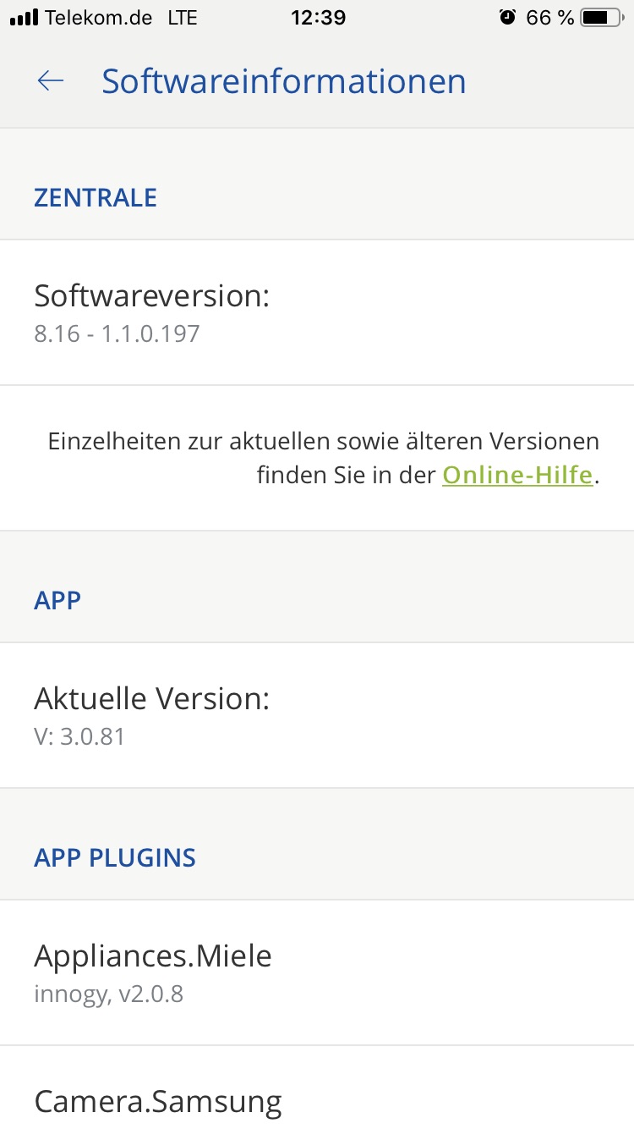Tap the alarm clock status icon
The width and height of the screenshot is (634, 1129).
(x=507, y=17)
